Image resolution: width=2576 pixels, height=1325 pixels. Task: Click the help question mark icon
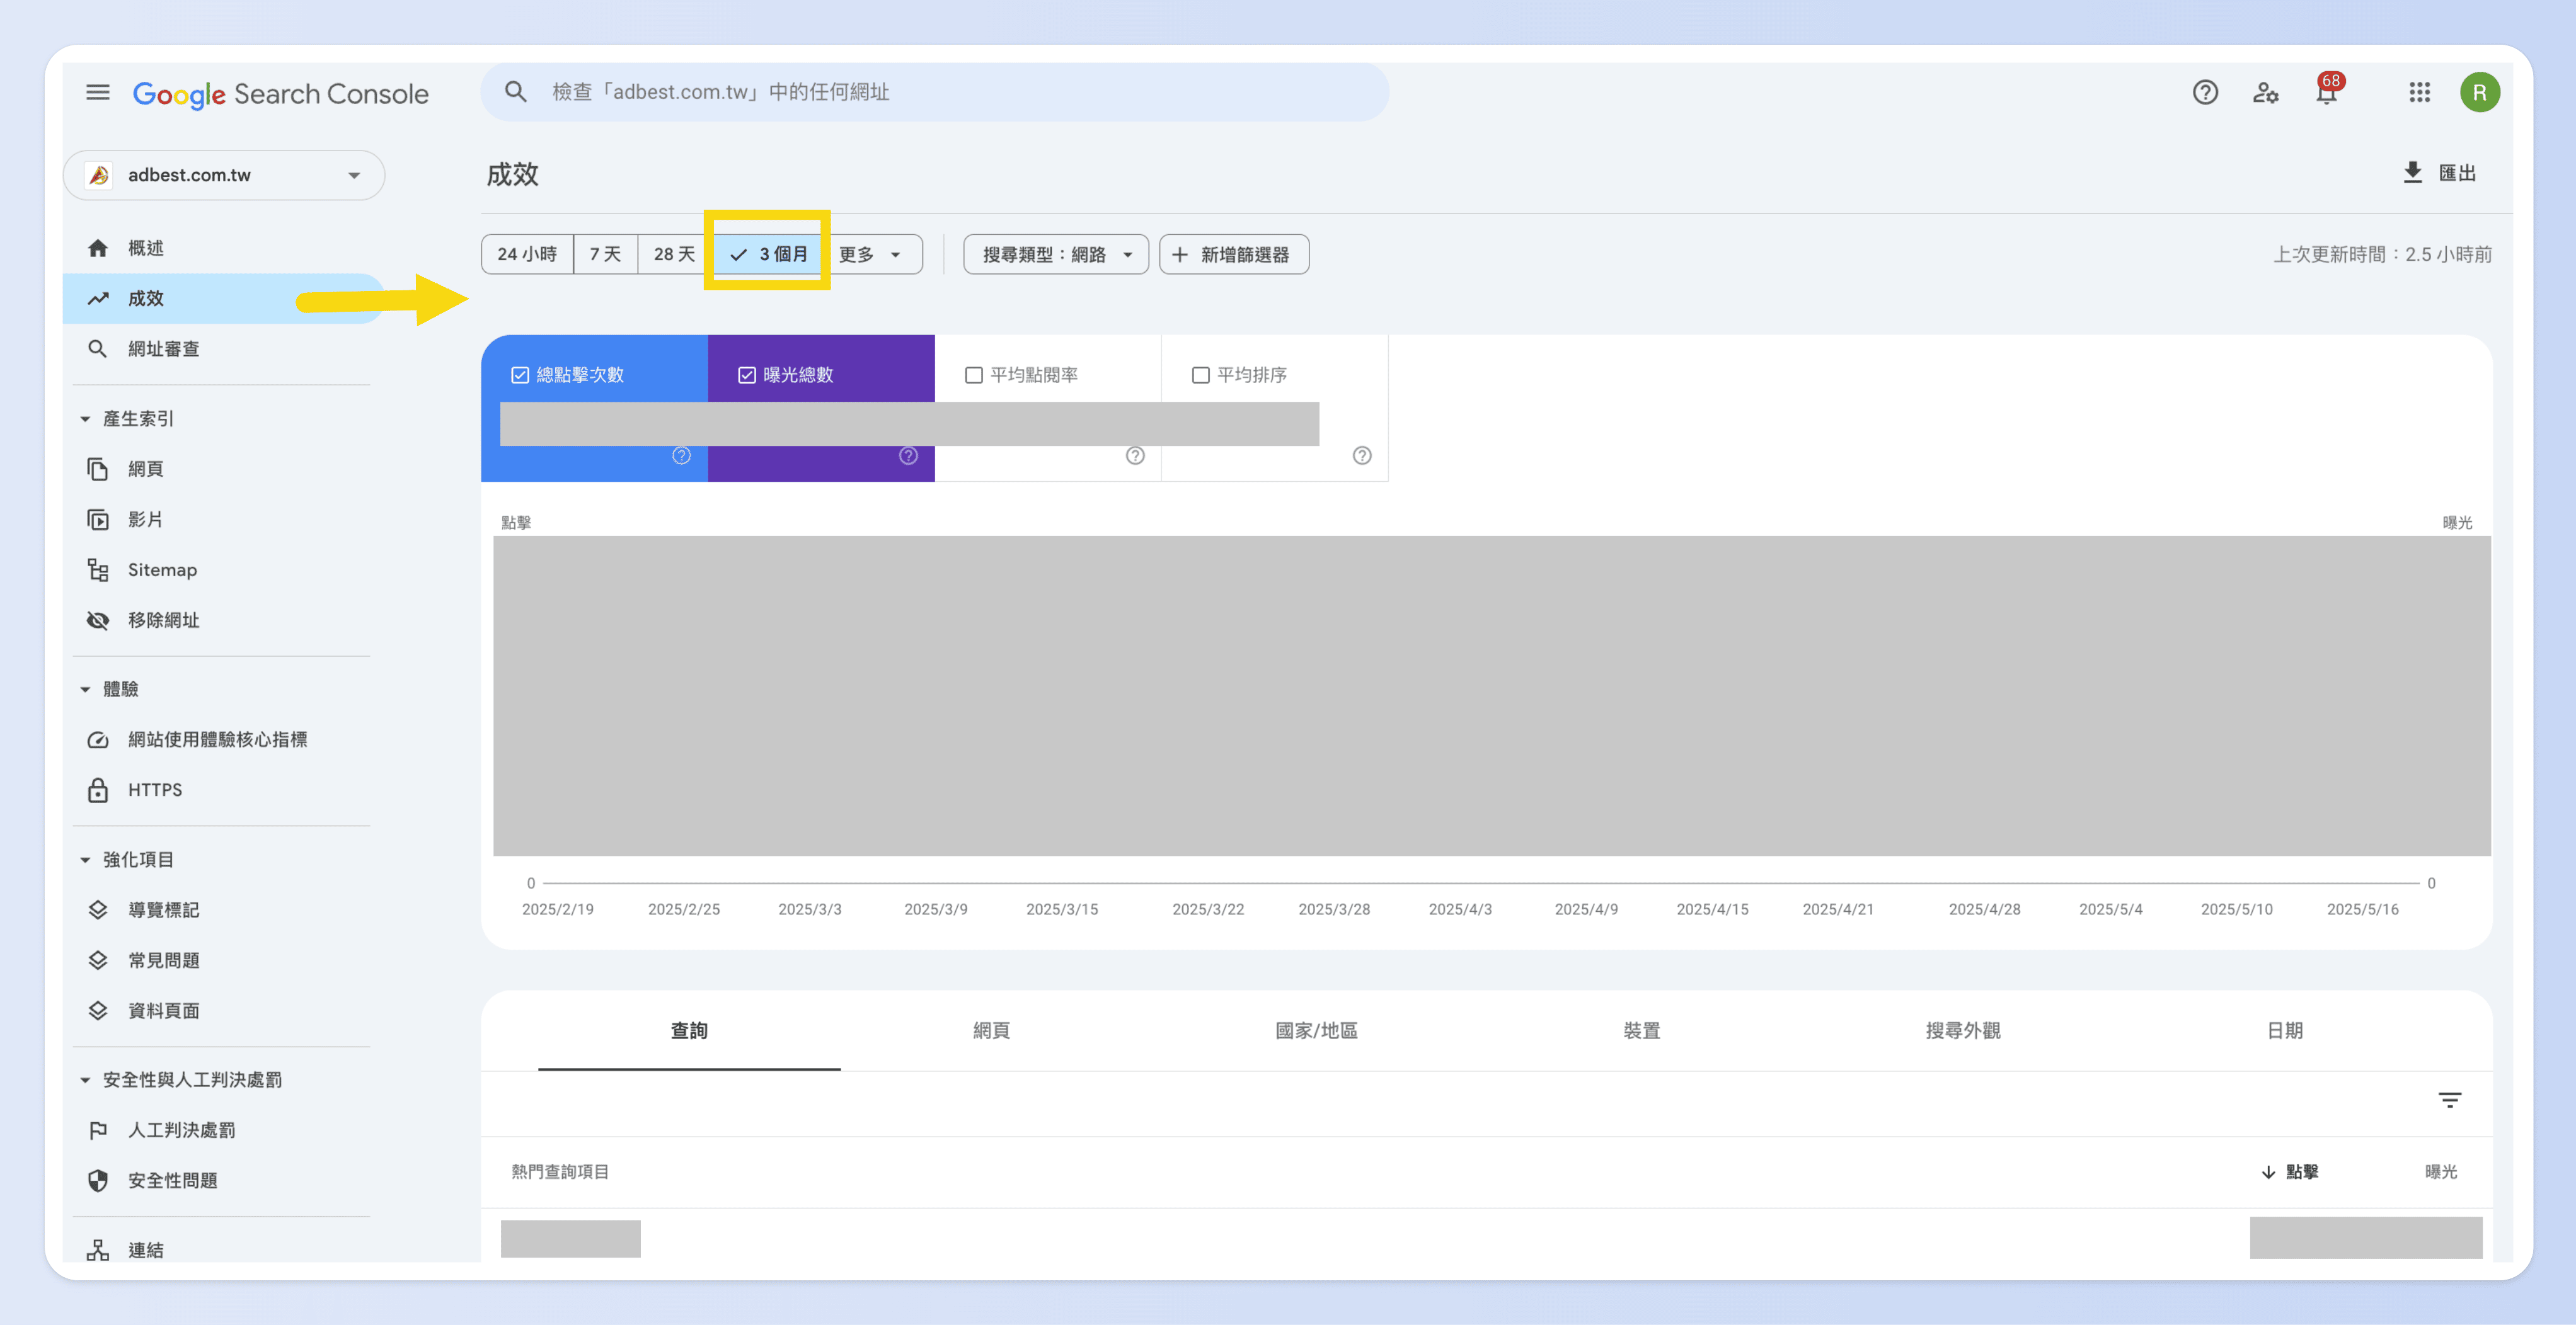coord(2204,92)
